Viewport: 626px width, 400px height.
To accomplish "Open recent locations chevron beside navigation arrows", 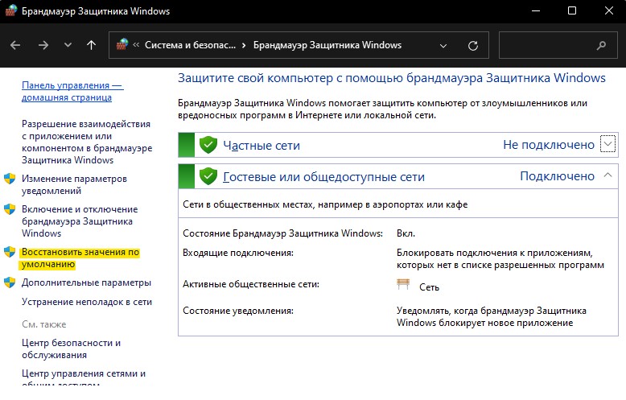I will click(68, 45).
